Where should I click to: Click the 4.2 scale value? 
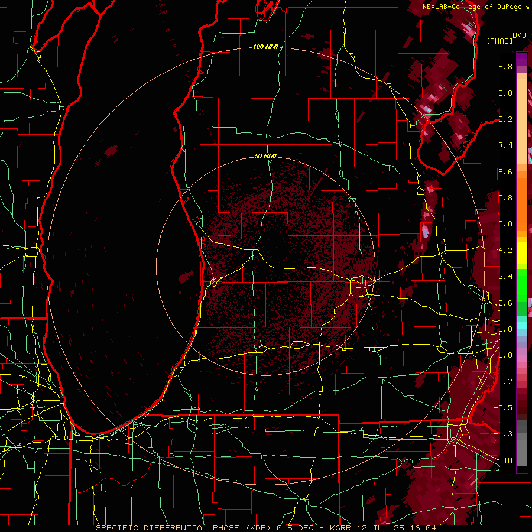pyautogui.click(x=505, y=251)
